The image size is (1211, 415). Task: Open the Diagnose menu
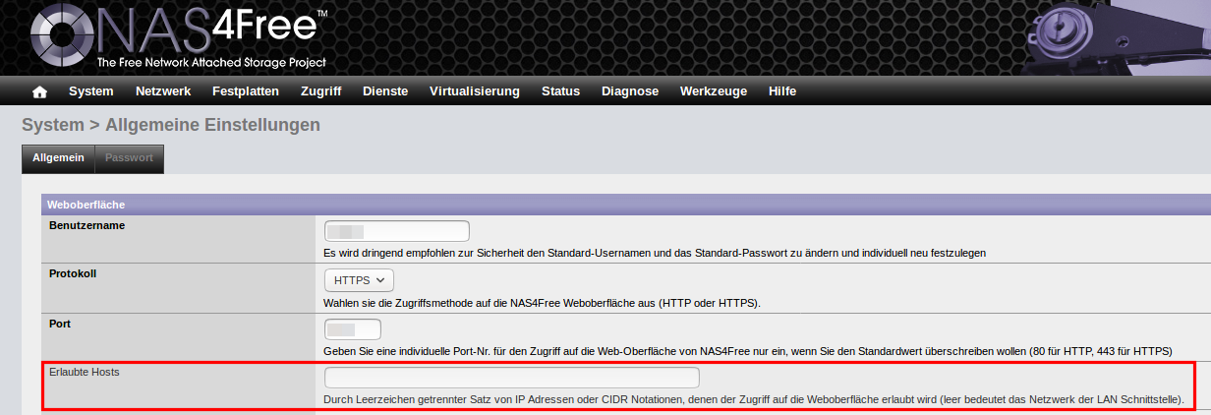click(630, 91)
